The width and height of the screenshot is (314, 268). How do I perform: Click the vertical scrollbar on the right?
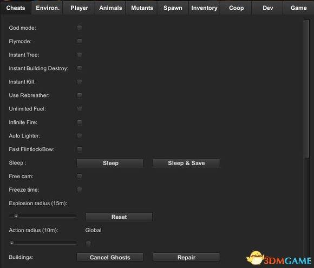click(x=306, y=88)
